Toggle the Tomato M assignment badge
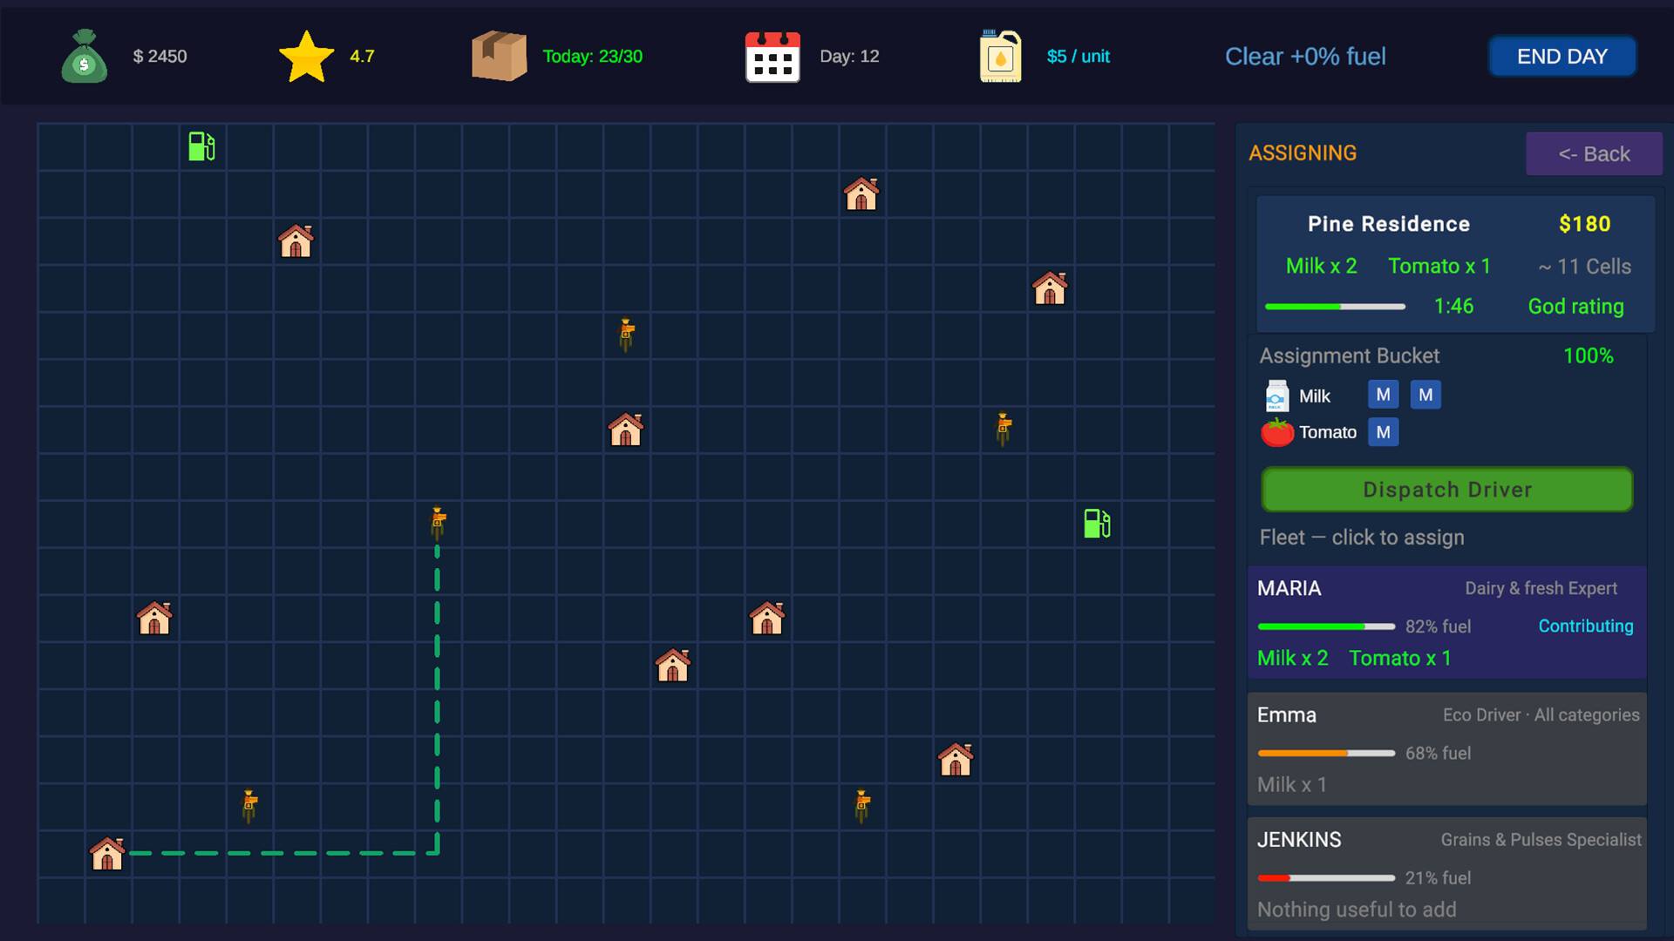Image resolution: width=1674 pixels, height=941 pixels. click(x=1383, y=431)
